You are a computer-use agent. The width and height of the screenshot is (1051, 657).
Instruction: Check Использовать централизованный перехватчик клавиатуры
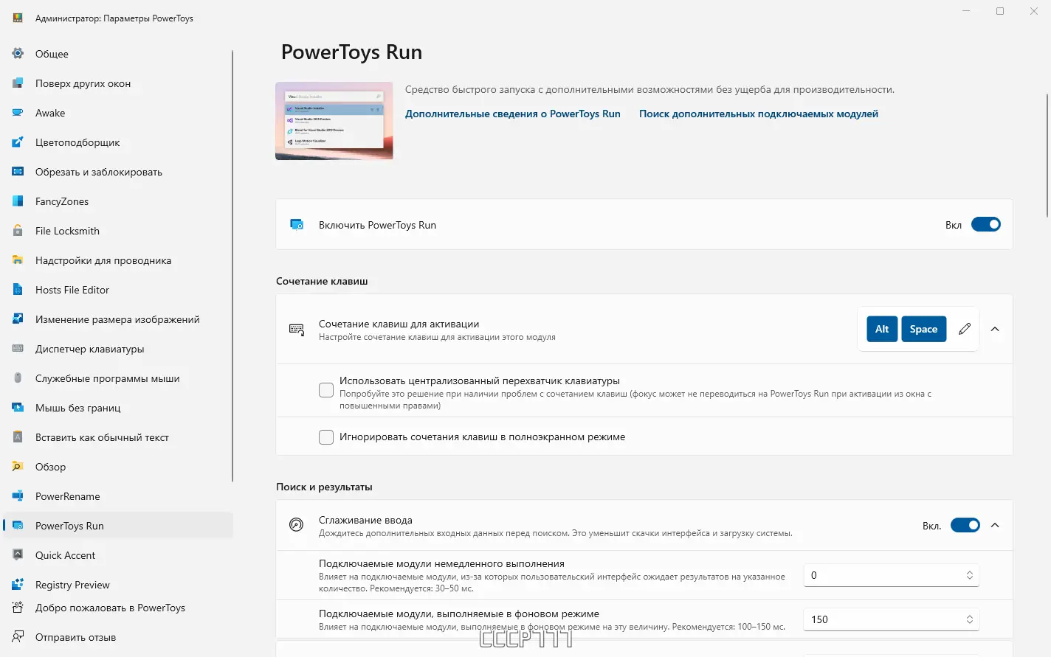[326, 390]
